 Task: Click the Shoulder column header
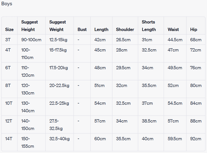[x=125, y=29]
